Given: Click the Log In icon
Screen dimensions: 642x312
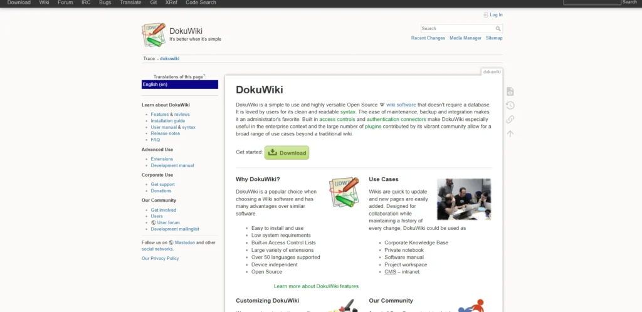Looking at the screenshot, I should pyautogui.click(x=486, y=14).
